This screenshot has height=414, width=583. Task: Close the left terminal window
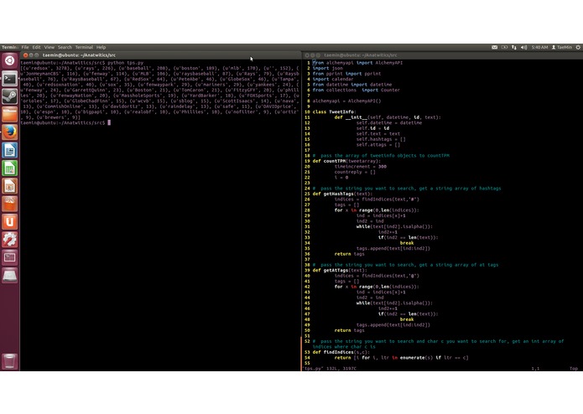[26, 55]
